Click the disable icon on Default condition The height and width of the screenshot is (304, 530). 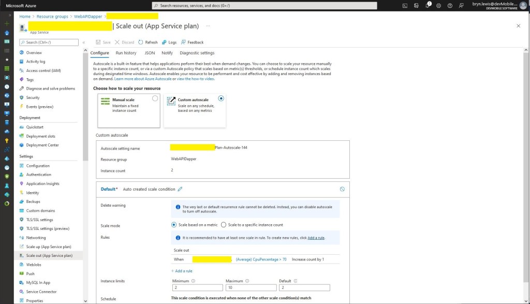(x=342, y=190)
